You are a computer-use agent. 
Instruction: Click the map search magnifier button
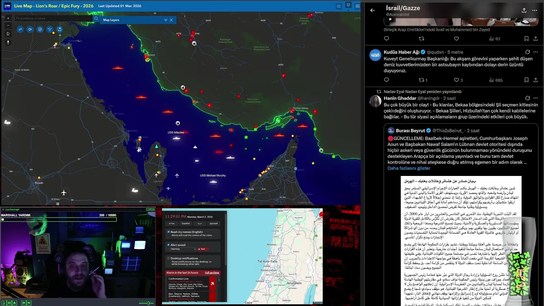pyautogui.click(x=96, y=19)
